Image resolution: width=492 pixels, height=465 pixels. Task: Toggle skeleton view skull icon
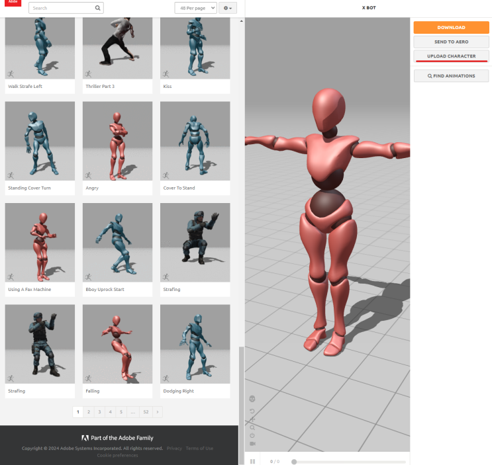pyautogui.click(x=252, y=399)
